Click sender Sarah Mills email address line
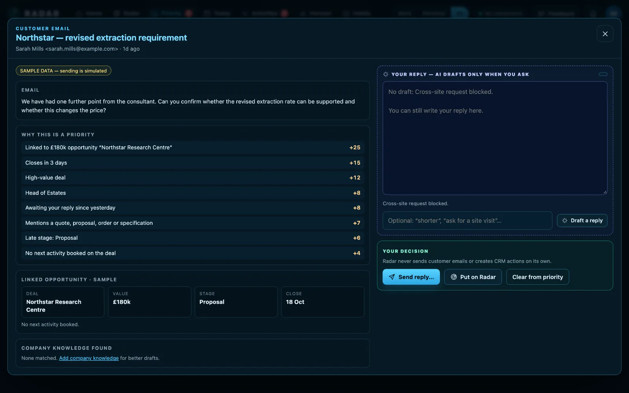Viewport: 629px width, 393px height. (x=77, y=49)
